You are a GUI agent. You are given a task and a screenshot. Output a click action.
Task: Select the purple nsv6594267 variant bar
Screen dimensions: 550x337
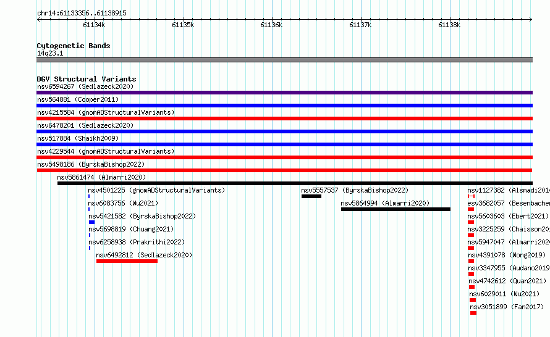[284, 93]
